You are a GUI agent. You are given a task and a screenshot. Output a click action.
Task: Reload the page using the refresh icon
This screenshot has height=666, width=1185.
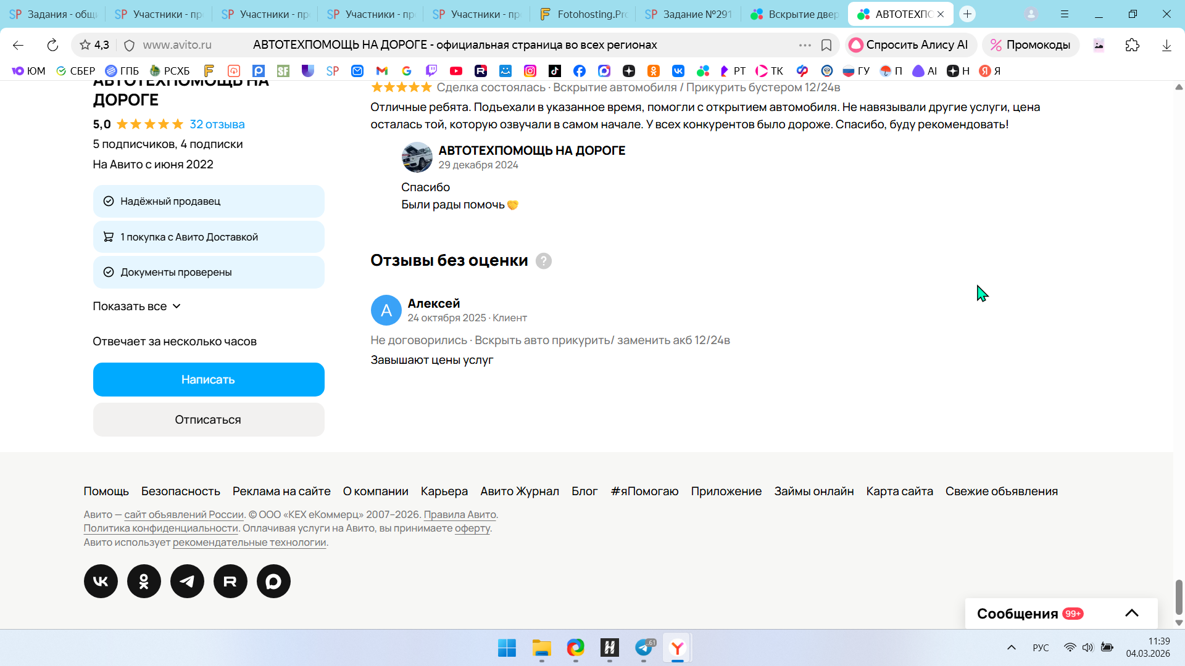coord(52,45)
